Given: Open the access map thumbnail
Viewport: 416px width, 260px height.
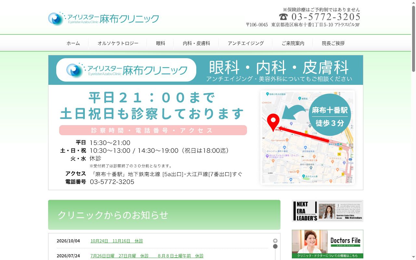Looking at the screenshot, I should point(307,137).
